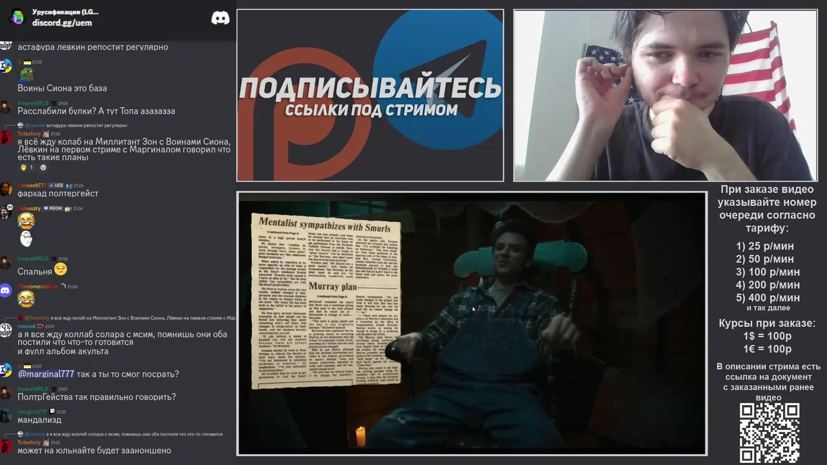This screenshot has height=465, width=827.
Task: Click the streamer webcam feed
Action: tap(665, 95)
